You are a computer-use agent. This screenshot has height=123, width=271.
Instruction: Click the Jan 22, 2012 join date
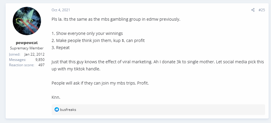click(x=34, y=54)
